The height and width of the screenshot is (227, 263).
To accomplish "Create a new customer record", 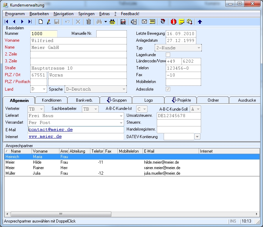I will coord(41,22).
